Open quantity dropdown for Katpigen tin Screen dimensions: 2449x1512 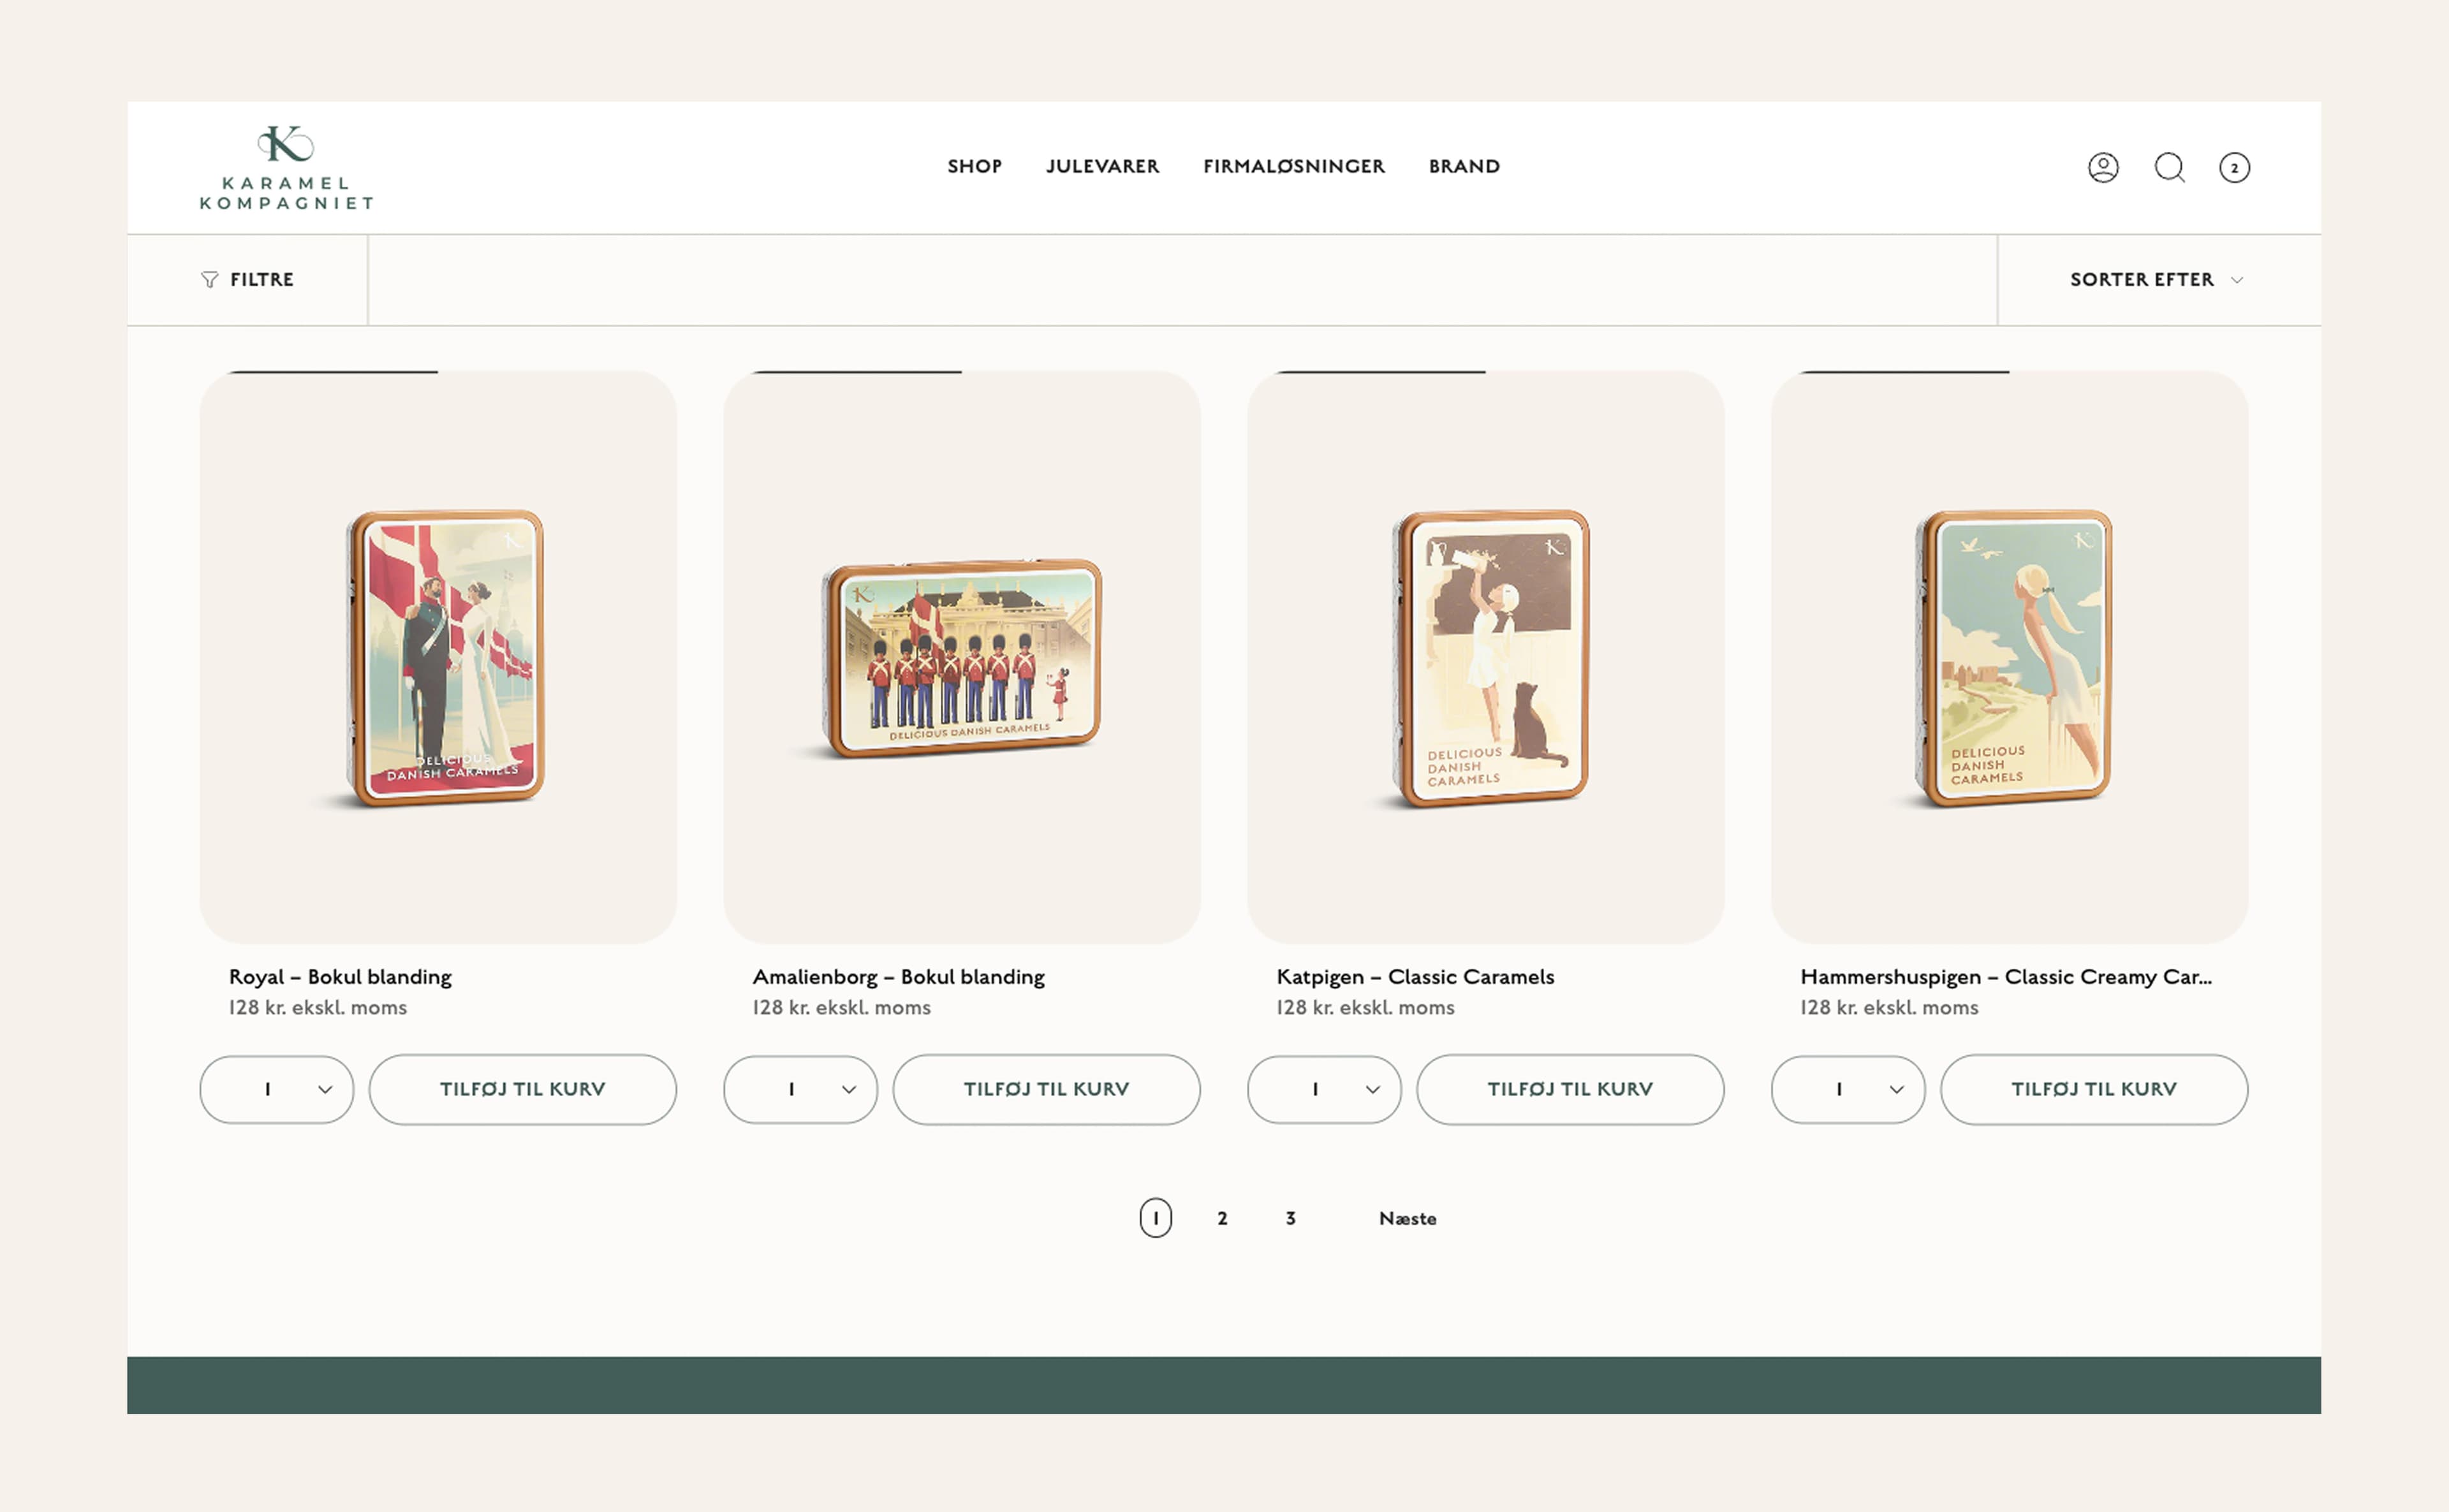coord(1324,1089)
